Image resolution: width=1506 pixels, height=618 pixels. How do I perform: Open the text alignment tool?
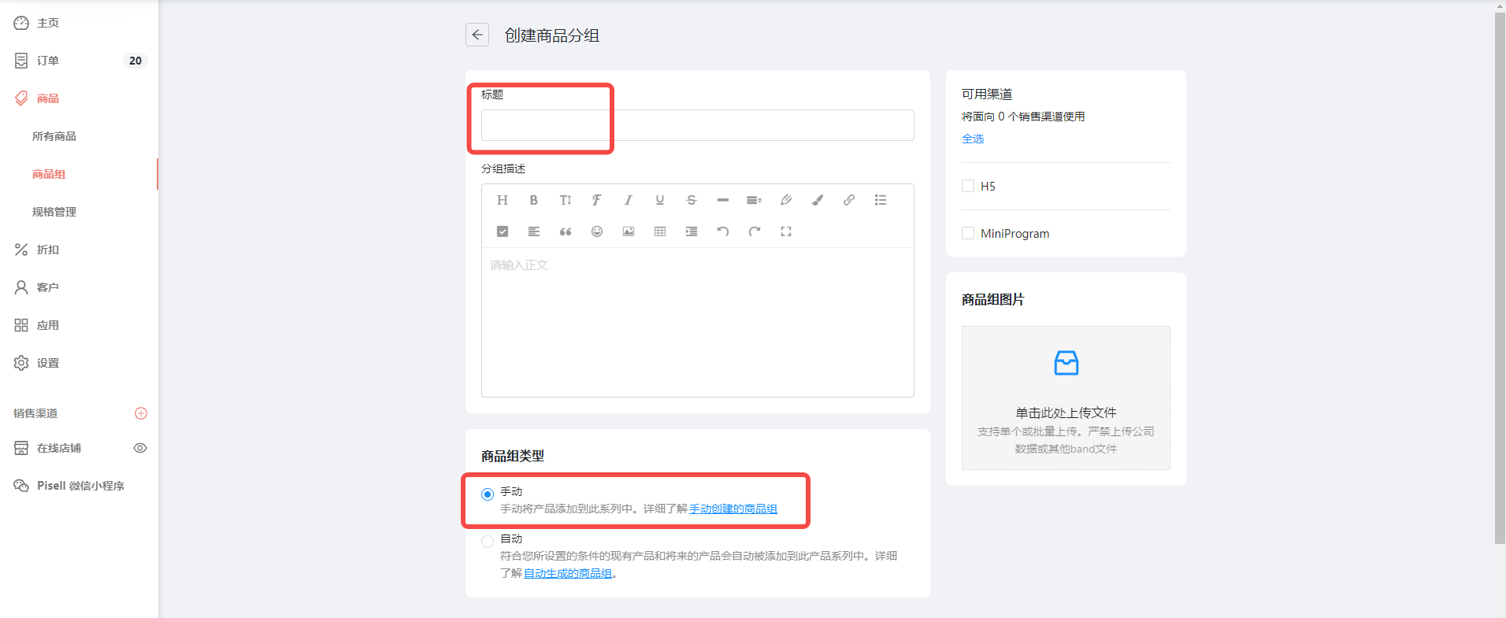(534, 231)
